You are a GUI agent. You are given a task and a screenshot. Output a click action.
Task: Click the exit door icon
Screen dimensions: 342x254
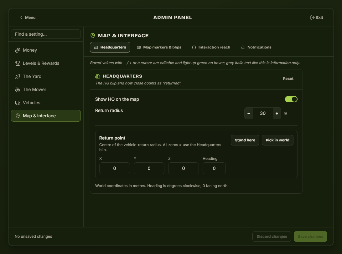coord(312,18)
